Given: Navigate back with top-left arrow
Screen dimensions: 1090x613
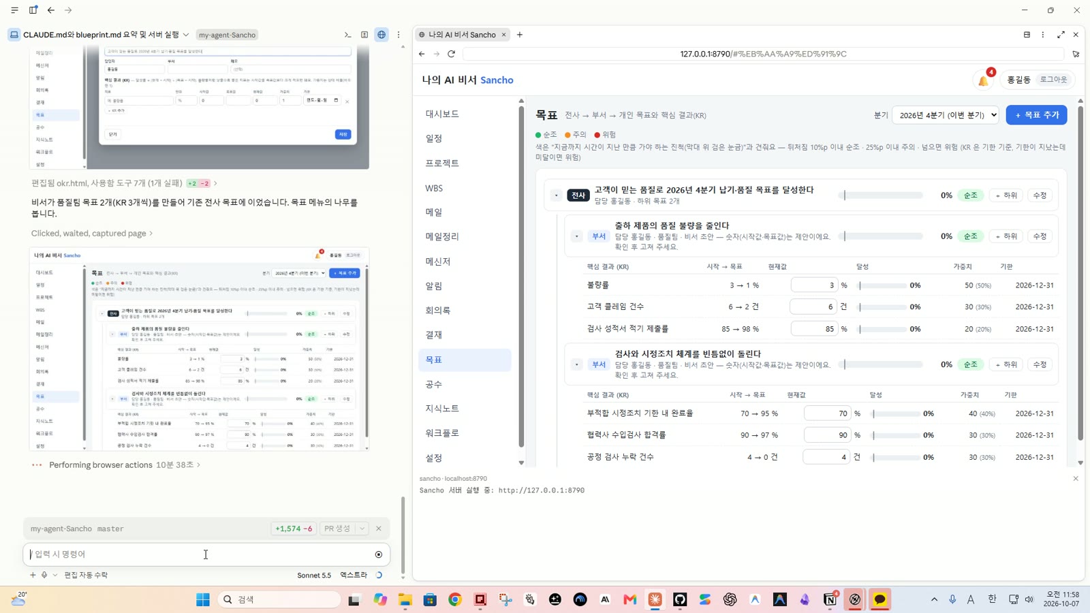Looking at the screenshot, I should pos(51,10).
